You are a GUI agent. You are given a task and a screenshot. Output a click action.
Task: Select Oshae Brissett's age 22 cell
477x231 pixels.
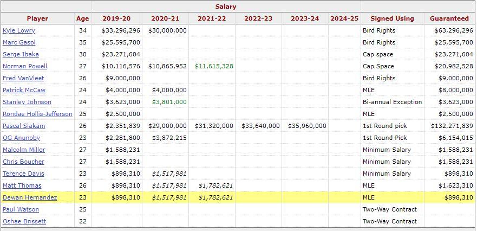tap(83, 221)
